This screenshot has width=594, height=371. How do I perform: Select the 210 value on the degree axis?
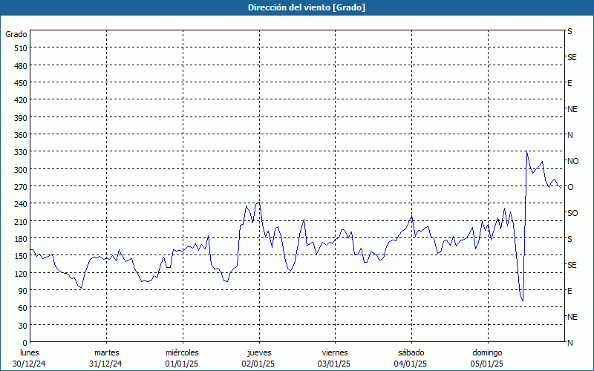pyautogui.click(x=21, y=221)
